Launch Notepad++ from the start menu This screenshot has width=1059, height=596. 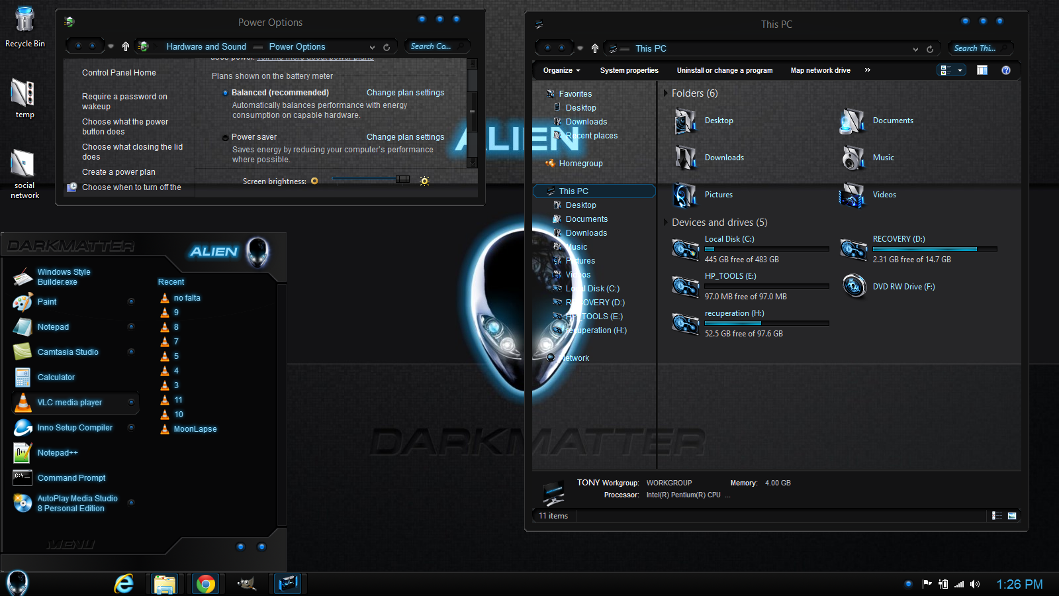(x=58, y=453)
